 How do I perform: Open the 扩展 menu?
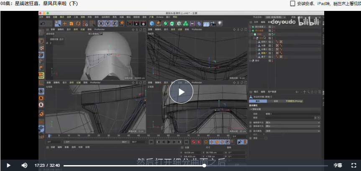pyautogui.click(x=151, y=17)
